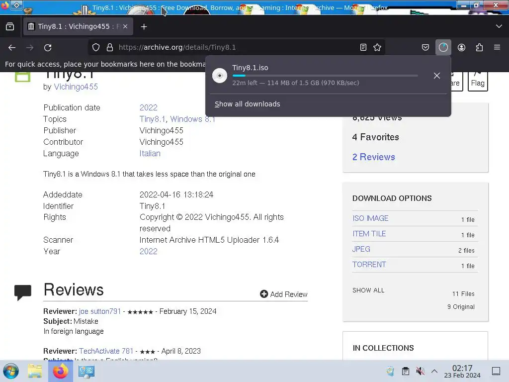
Task: Open tracking protection shield icon
Action: pyautogui.click(x=96, y=47)
